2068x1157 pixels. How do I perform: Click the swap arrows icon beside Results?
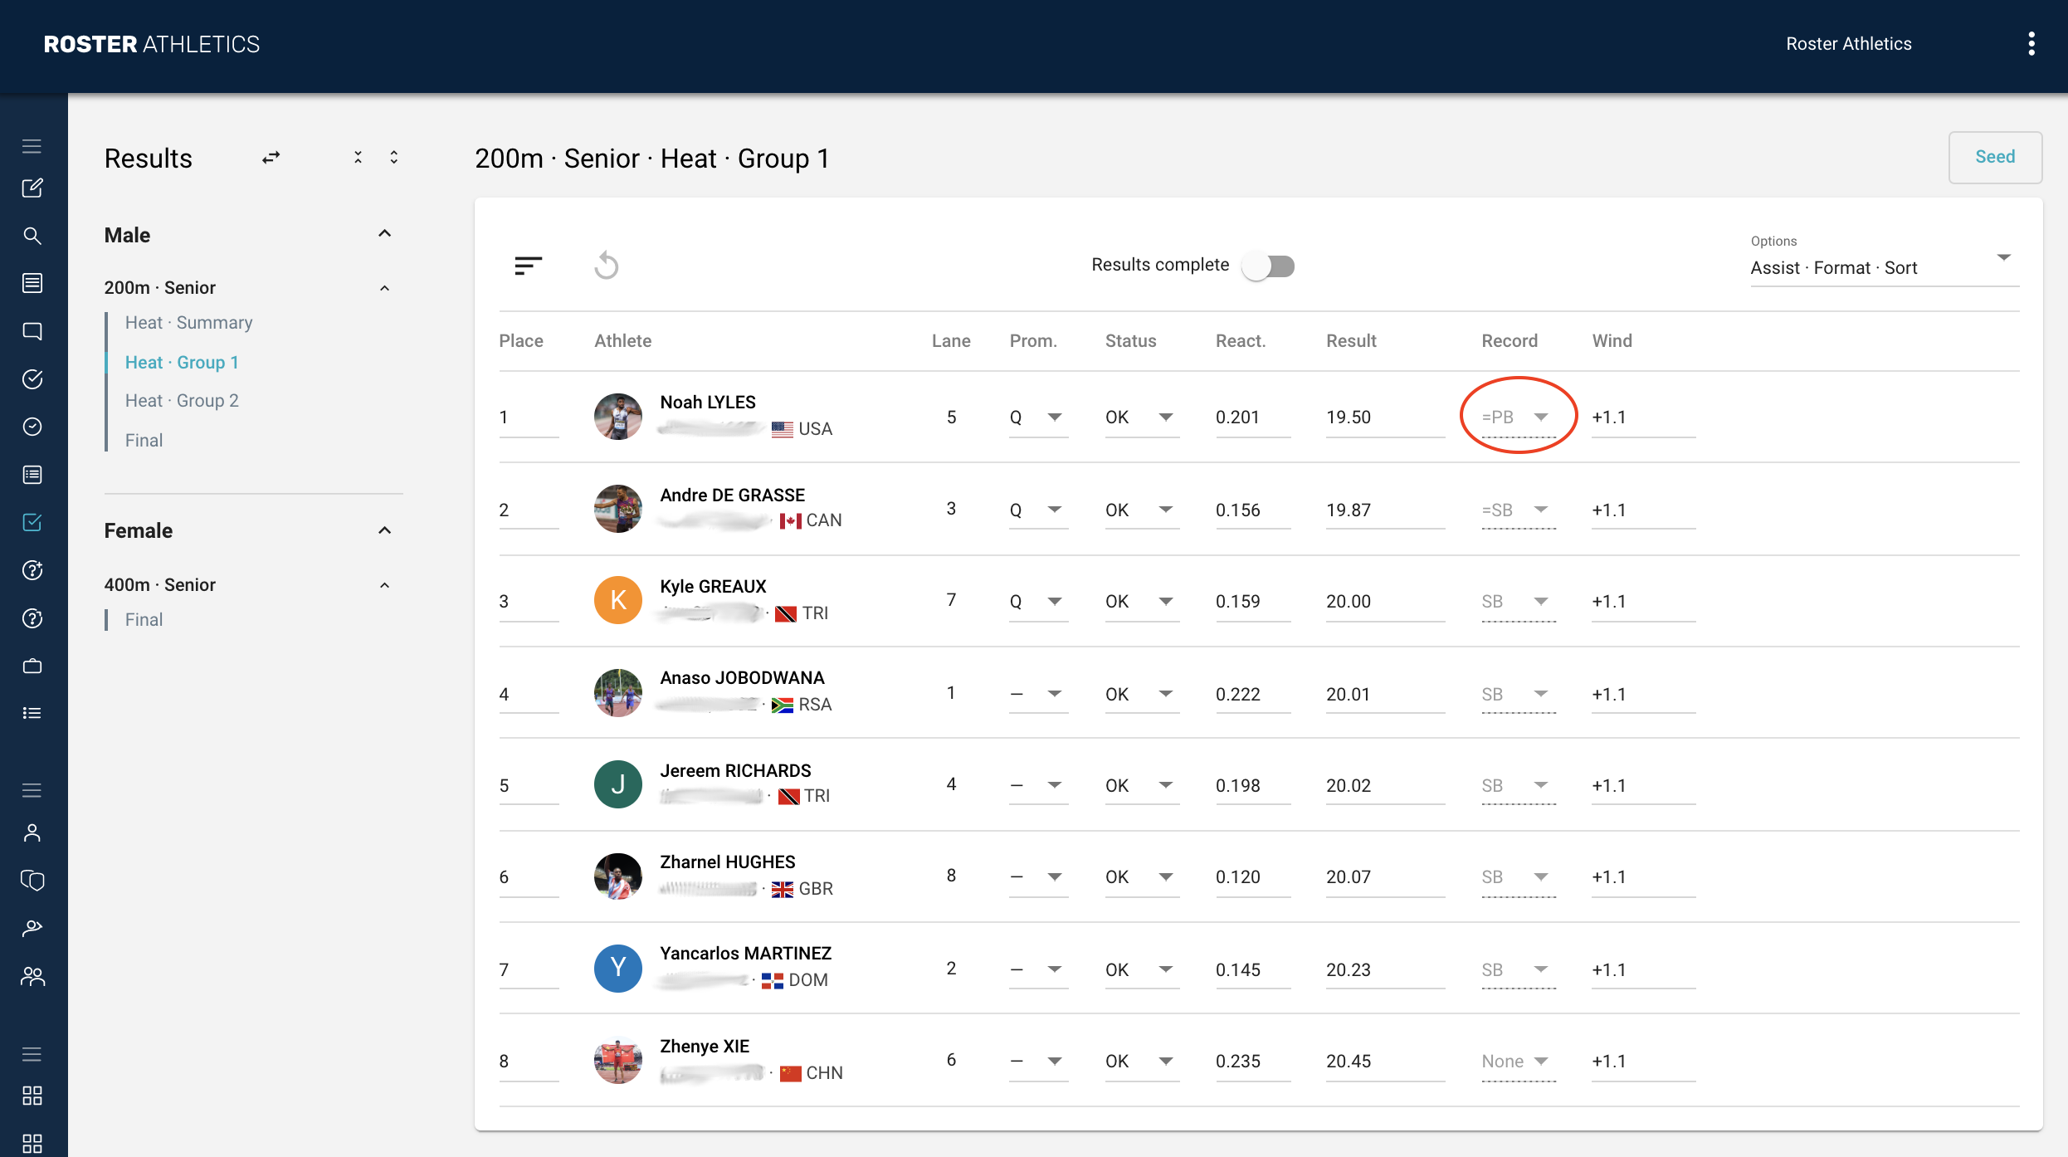tap(271, 158)
